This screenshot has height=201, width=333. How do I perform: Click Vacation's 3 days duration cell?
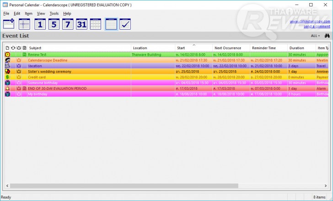(302, 66)
